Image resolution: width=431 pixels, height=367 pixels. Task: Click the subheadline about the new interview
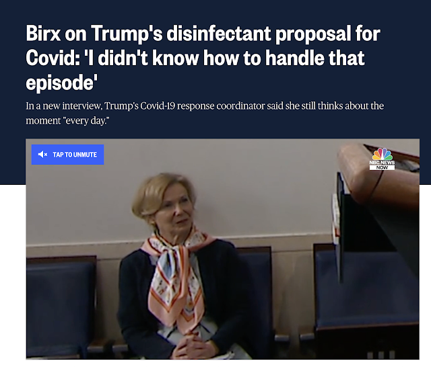[x=205, y=113]
